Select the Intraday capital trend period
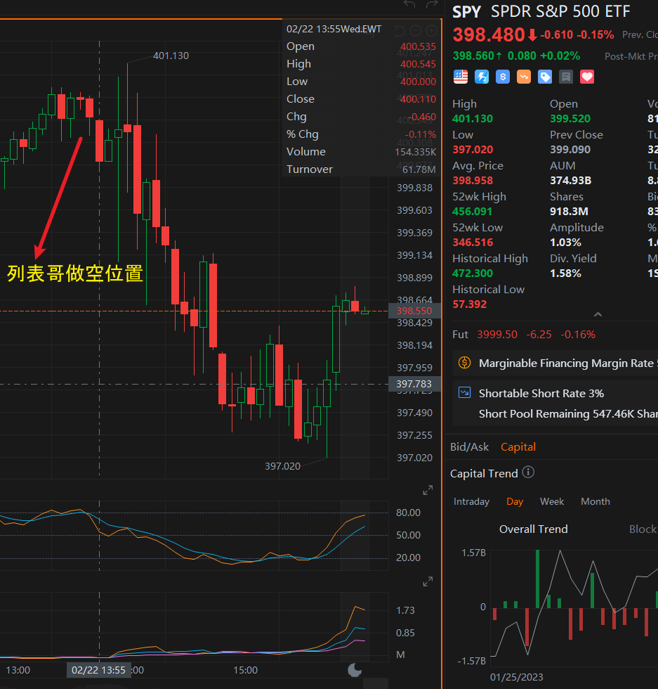 coord(471,501)
